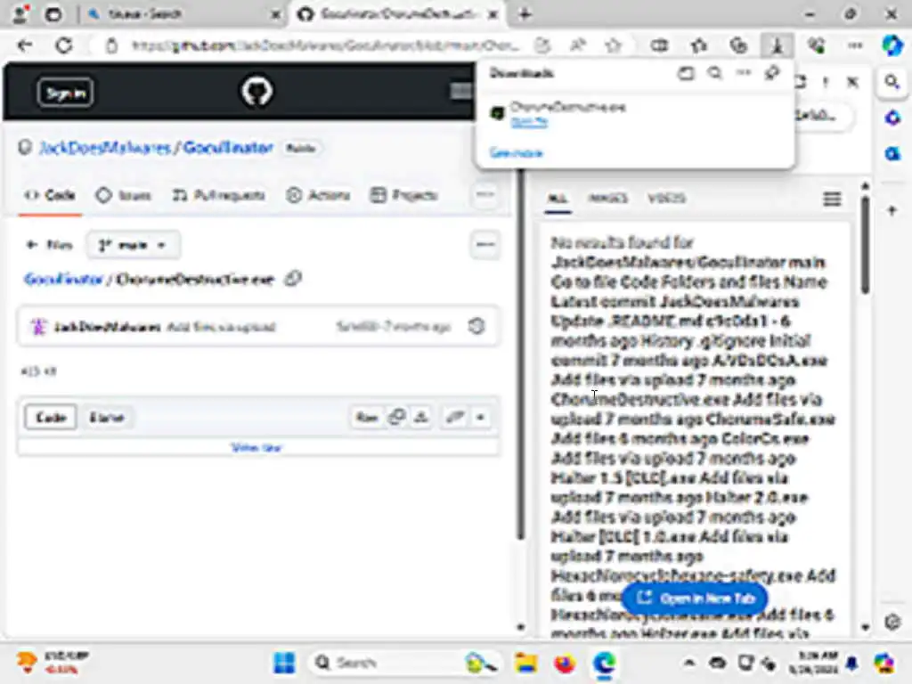Screen dimensions: 912x684
Task: Open downloads folder from Downloads panel
Action: [x=686, y=73]
